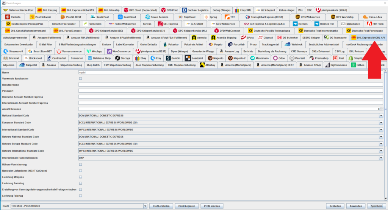Enable Lieferung Feiertag checkbox
Image resolution: width=388 pixels, height=210 pixels.
pyautogui.click(x=80, y=196)
